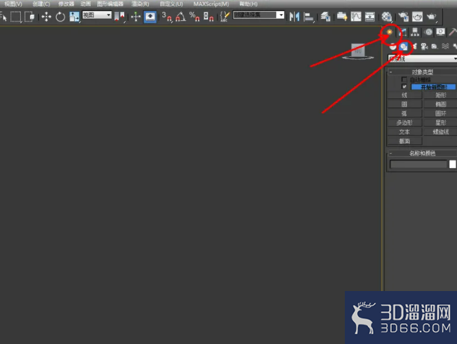Image resolution: width=457 pixels, height=344 pixels.
Task: Switch to the Modify command panel tab
Action: tap(403, 32)
